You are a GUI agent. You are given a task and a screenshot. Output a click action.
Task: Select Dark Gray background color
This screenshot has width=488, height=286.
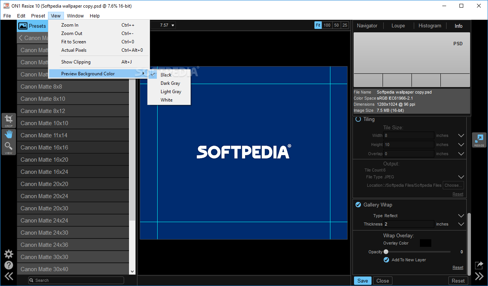coord(169,83)
